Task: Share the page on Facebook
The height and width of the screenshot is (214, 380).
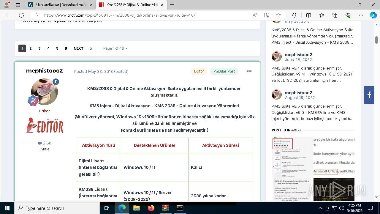Action: (369, 95)
